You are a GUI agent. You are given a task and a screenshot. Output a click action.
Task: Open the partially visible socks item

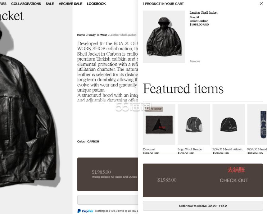click(257, 125)
